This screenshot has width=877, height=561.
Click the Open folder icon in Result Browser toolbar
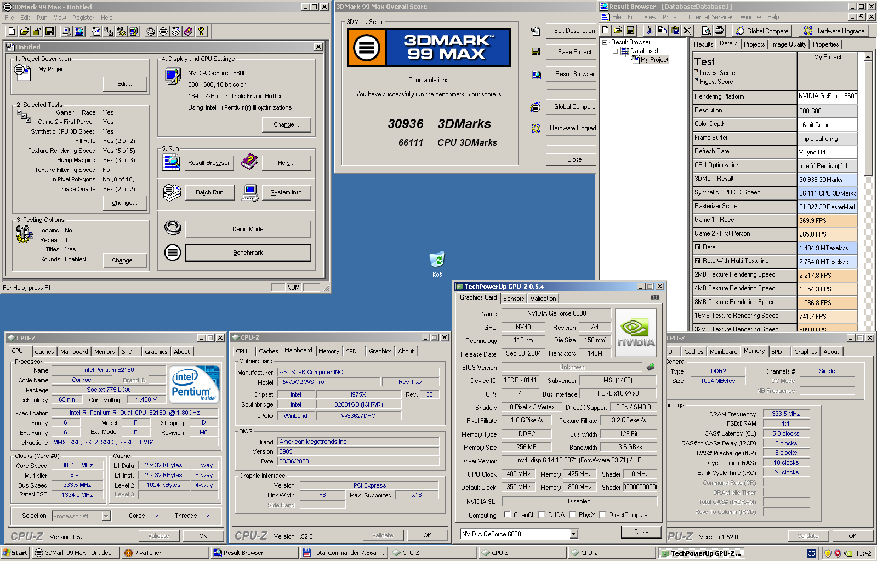[618, 30]
